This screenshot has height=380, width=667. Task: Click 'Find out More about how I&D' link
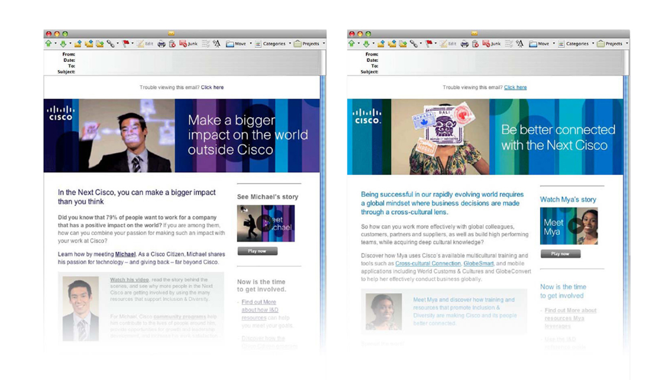point(260,310)
